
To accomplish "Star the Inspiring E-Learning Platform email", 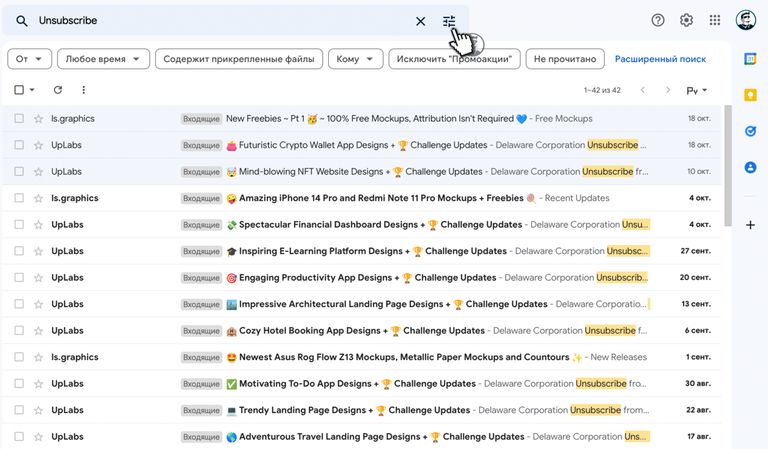I will 38,251.
